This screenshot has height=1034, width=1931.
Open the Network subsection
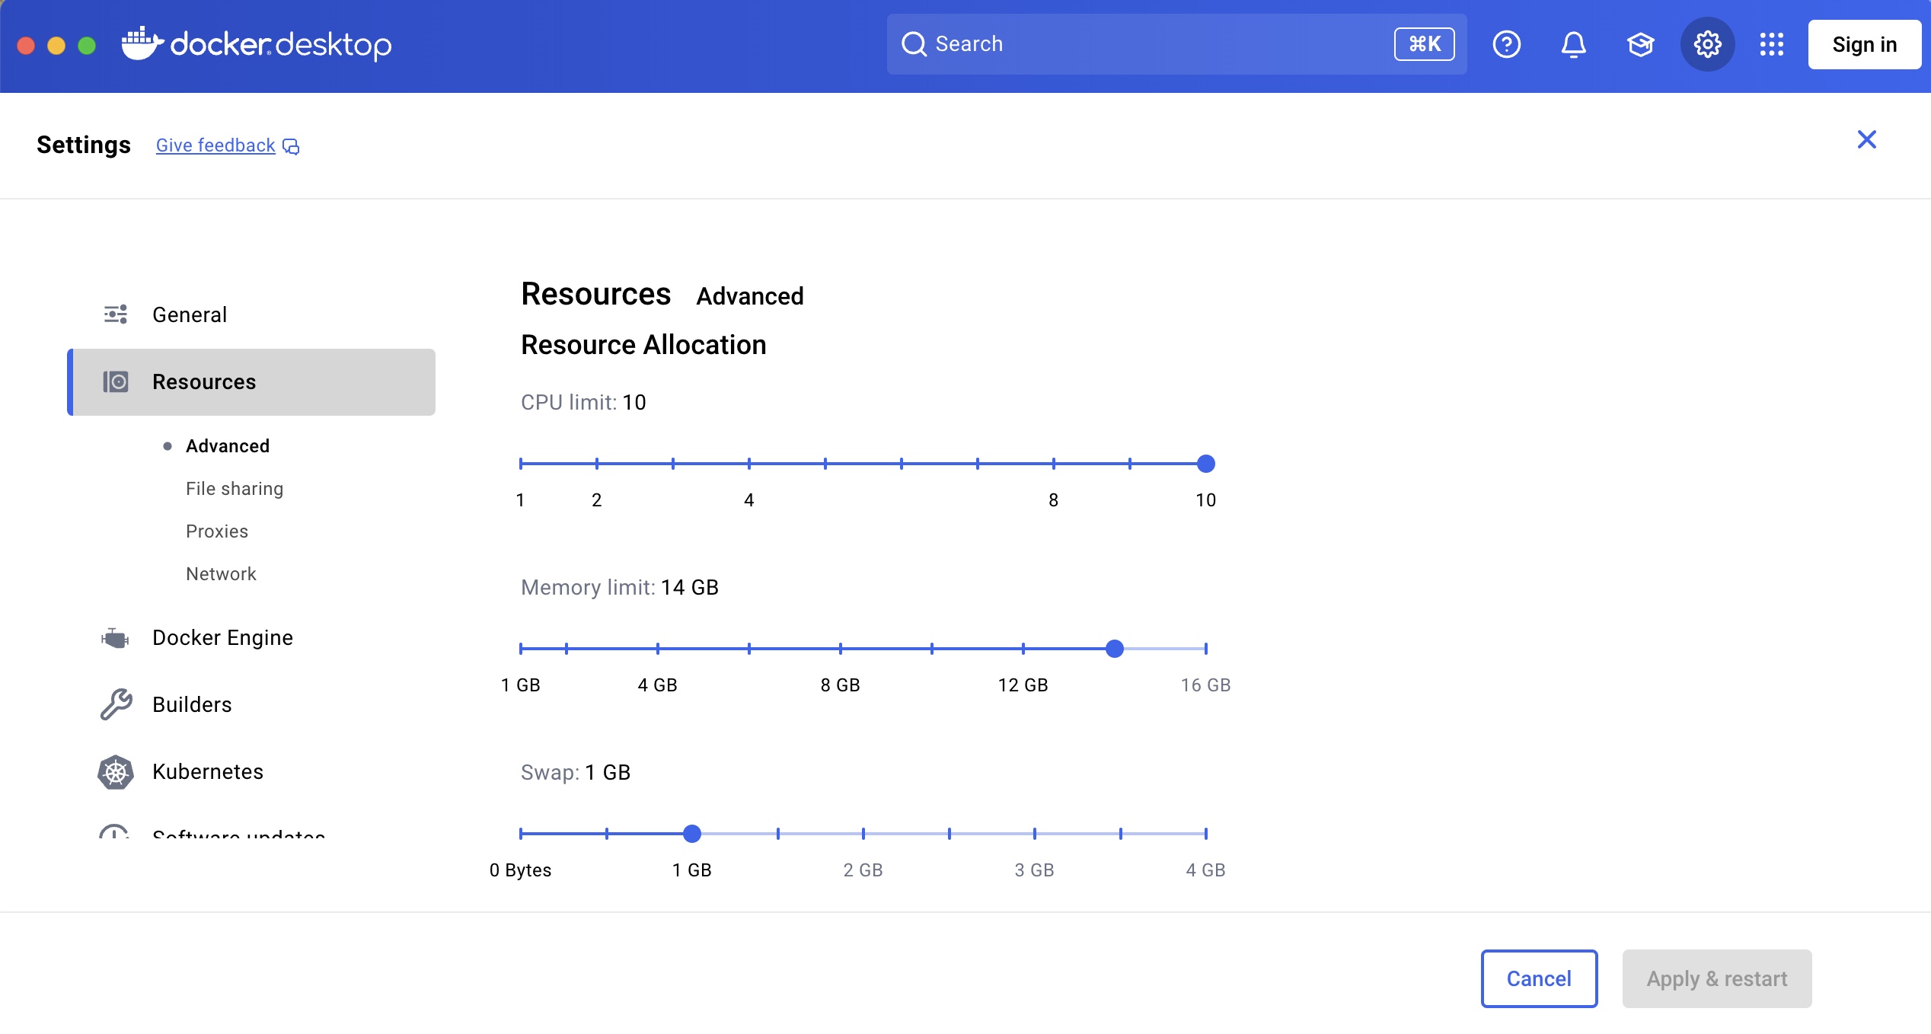pos(221,574)
